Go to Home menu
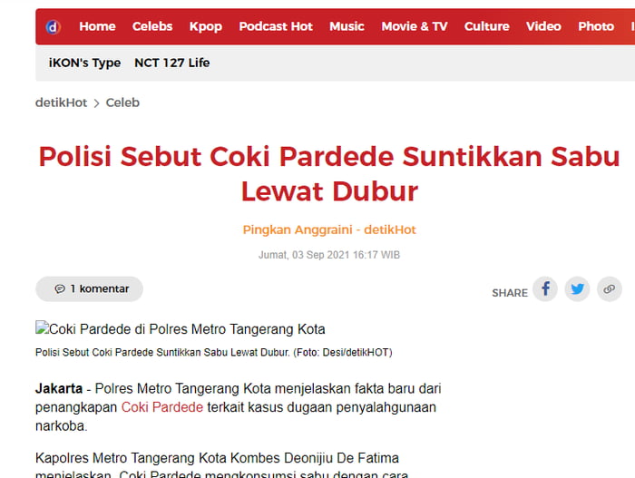The width and height of the screenshot is (635, 478). (97, 26)
